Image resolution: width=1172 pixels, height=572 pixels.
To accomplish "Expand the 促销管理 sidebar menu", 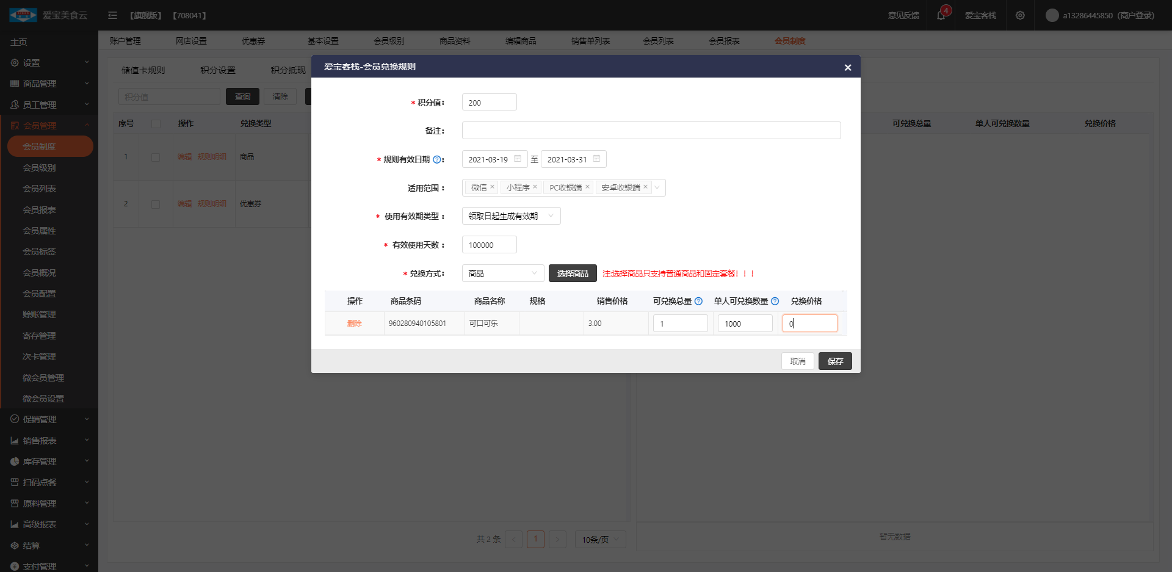I will point(49,419).
